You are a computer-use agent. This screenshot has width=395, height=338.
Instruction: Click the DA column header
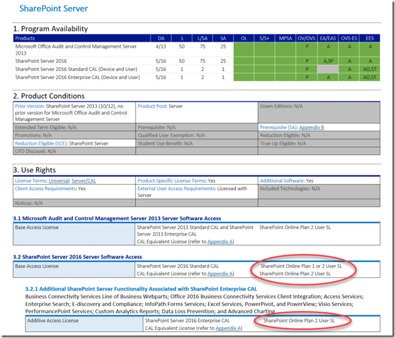[x=161, y=38]
